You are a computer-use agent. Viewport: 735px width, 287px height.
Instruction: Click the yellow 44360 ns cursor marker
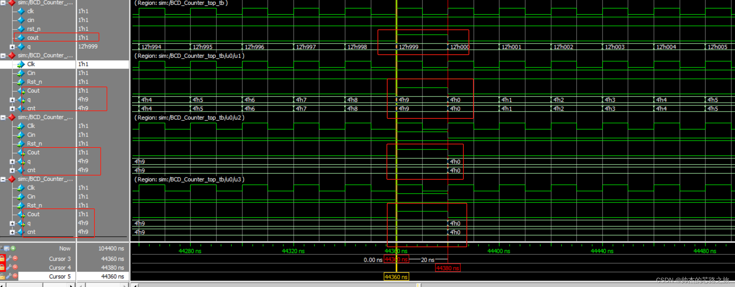tap(396, 277)
